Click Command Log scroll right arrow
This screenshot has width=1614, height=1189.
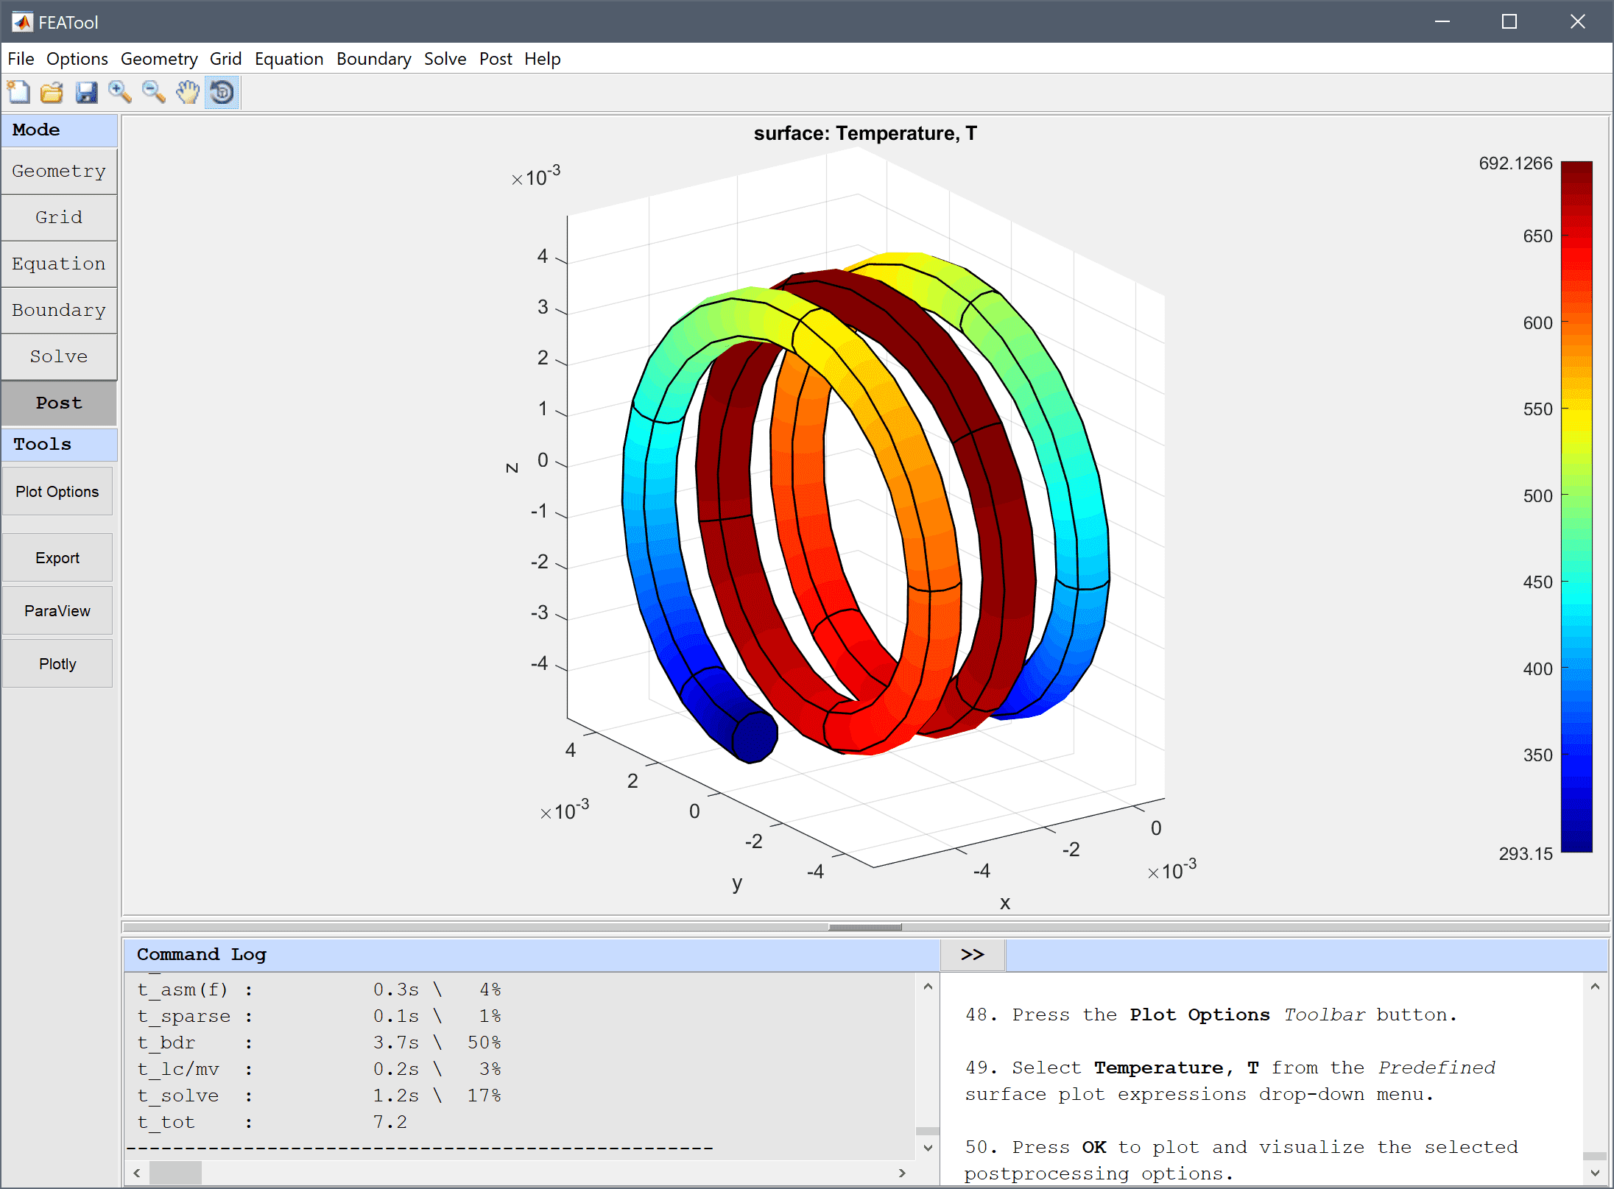902,1173
